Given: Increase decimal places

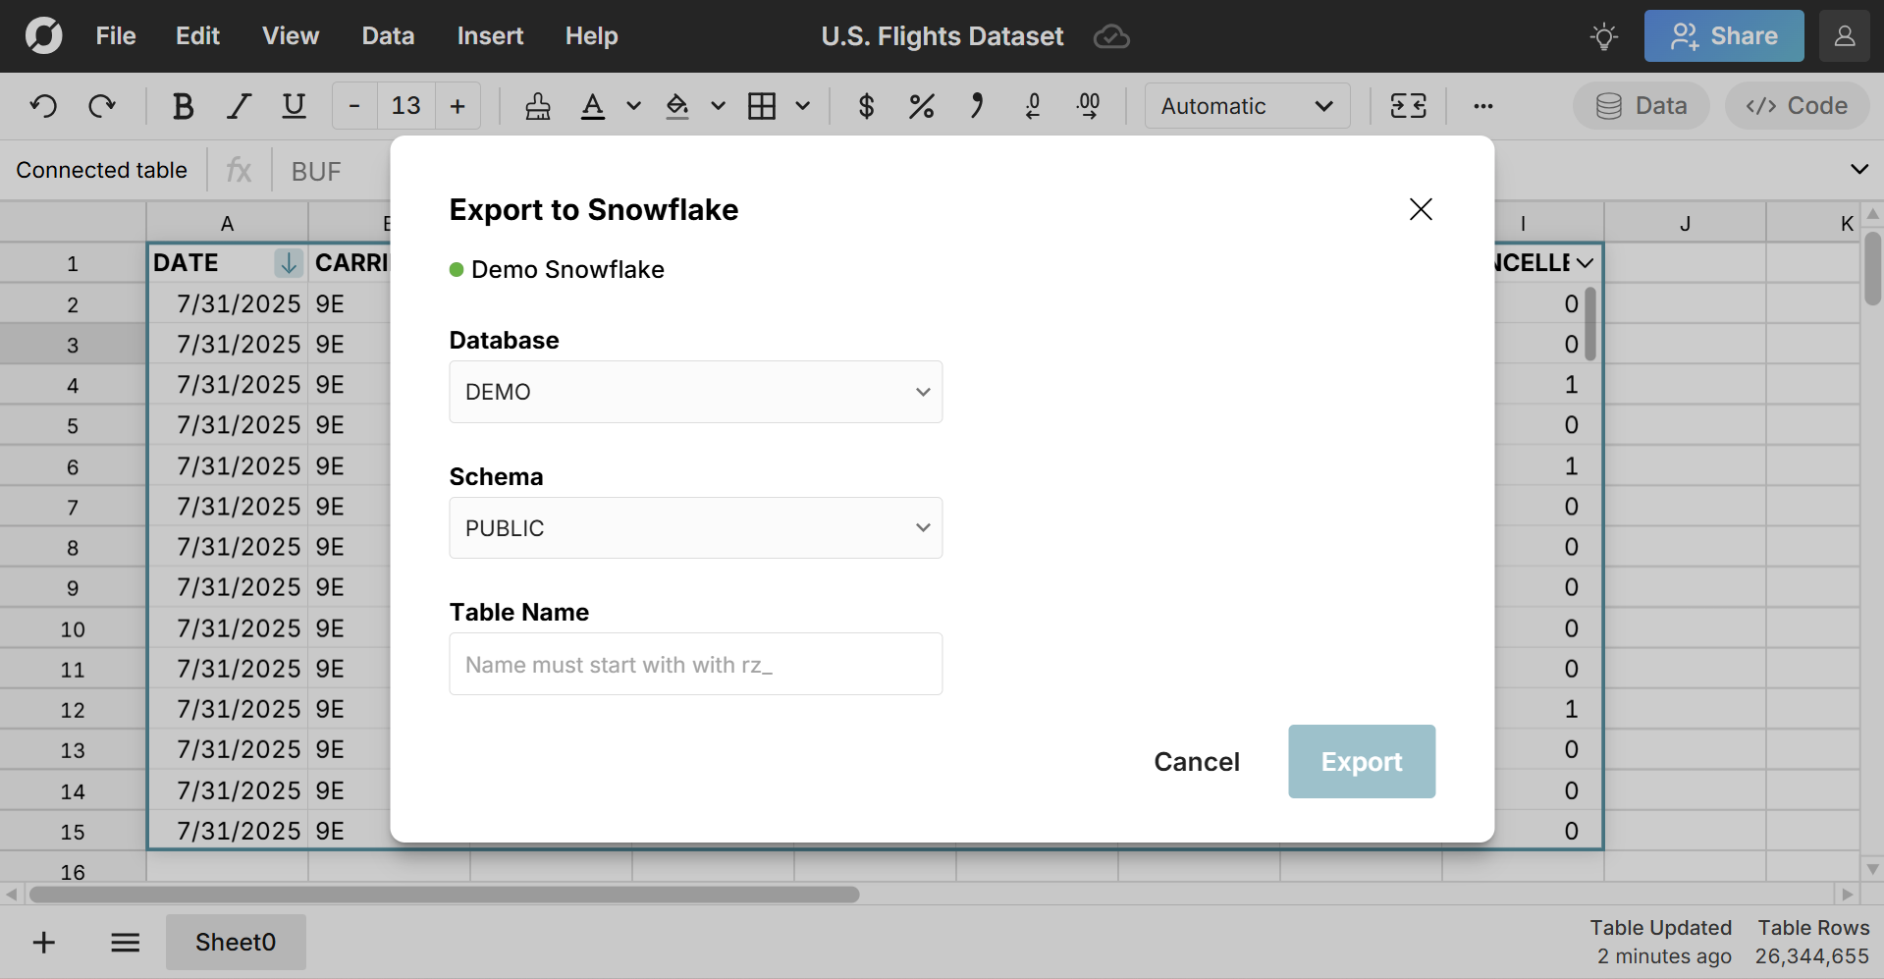Looking at the screenshot, I should 1089,106.
